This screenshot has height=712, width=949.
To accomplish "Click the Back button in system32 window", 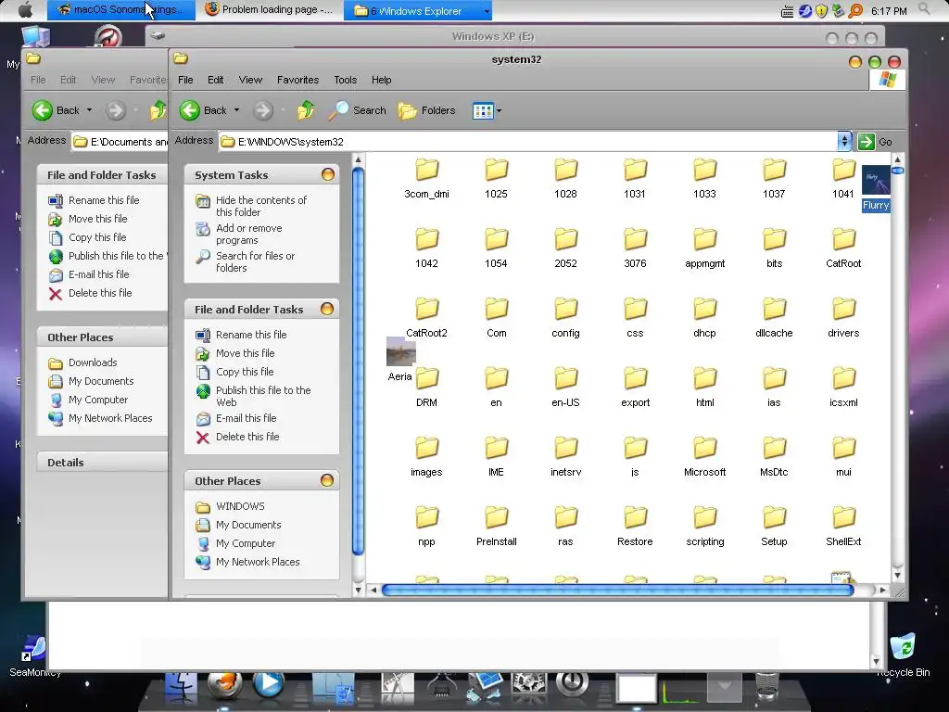I will (x=203, y=110).
